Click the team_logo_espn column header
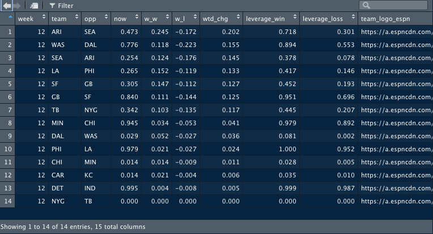 396,19
